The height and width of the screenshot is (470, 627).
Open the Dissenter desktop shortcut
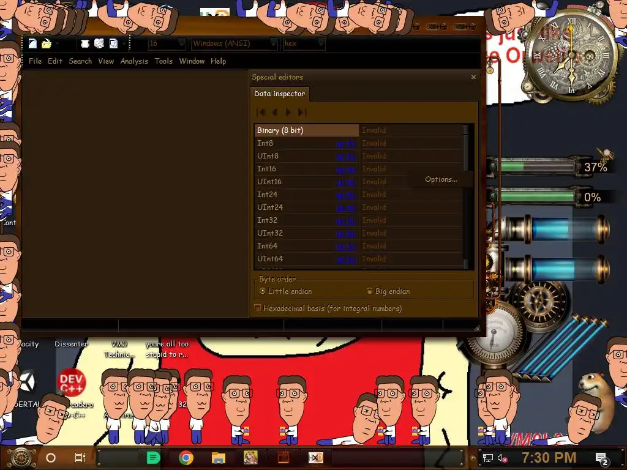coord(71,344)
